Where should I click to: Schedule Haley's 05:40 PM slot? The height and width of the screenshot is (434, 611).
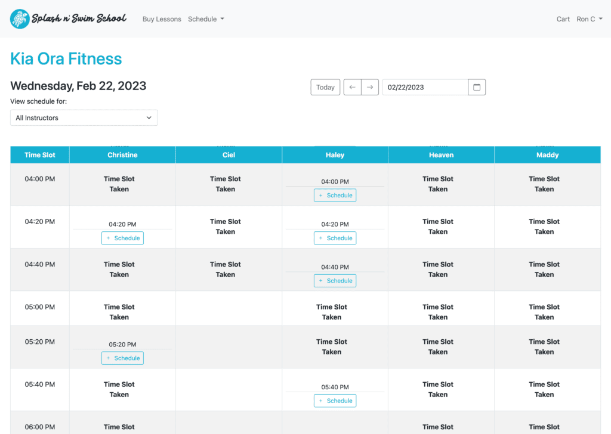335,401
